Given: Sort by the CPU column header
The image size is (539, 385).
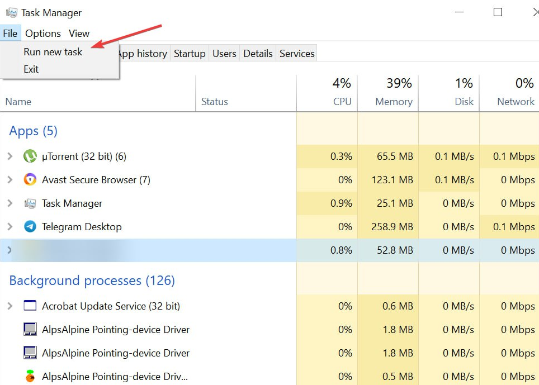Looking at the screenshot, I should (327, 93).
